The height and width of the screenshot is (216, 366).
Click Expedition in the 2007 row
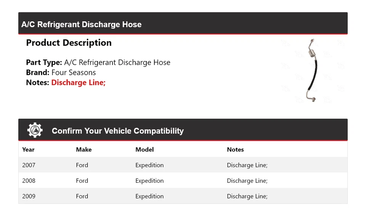click(149, 165)
